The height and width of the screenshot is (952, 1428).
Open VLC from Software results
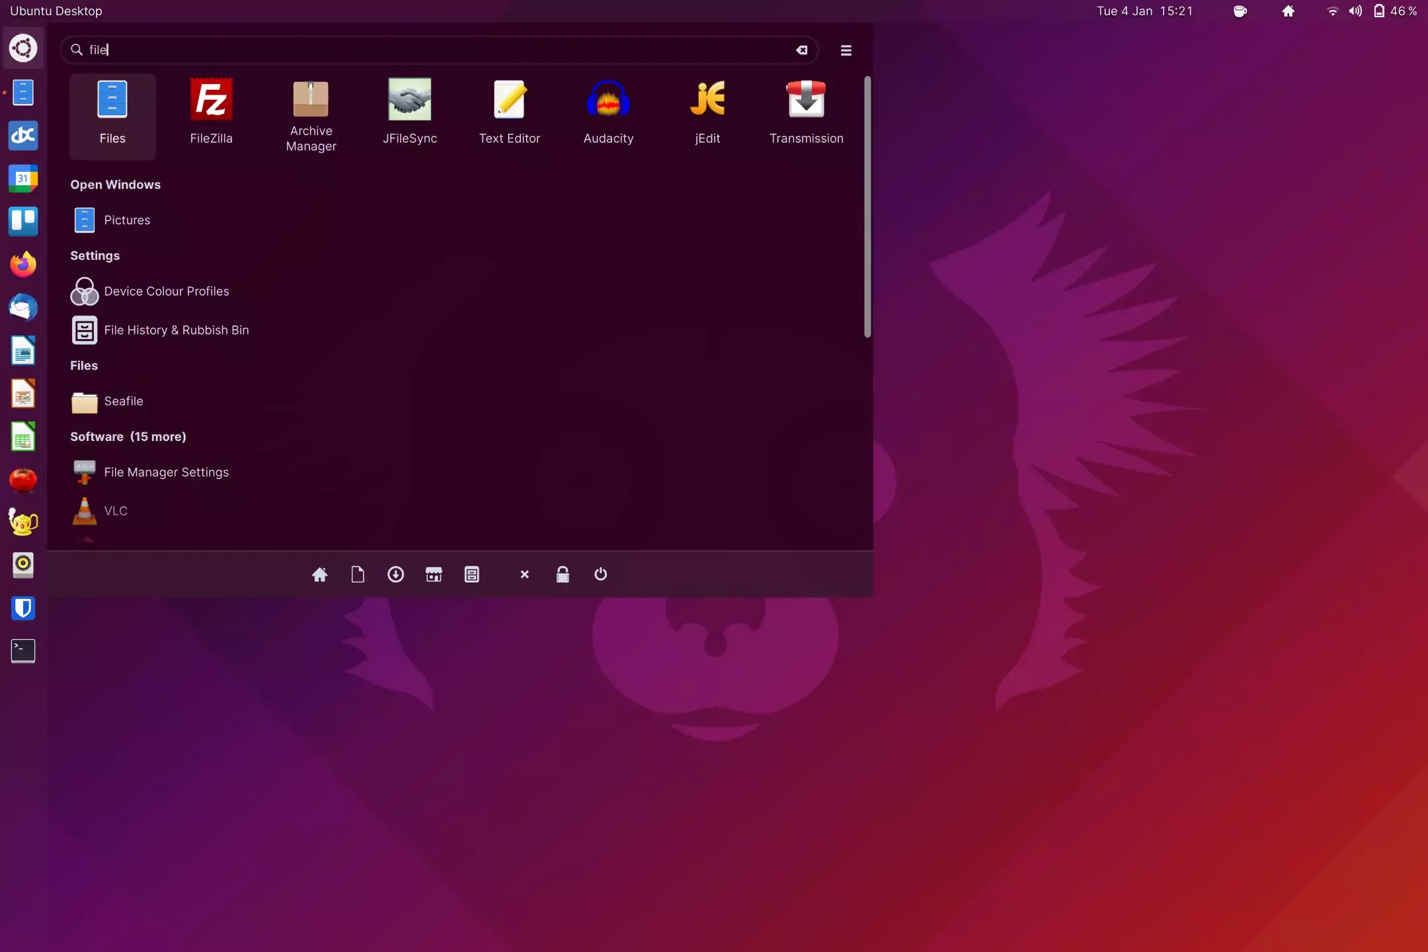click(x=100, y=511)
